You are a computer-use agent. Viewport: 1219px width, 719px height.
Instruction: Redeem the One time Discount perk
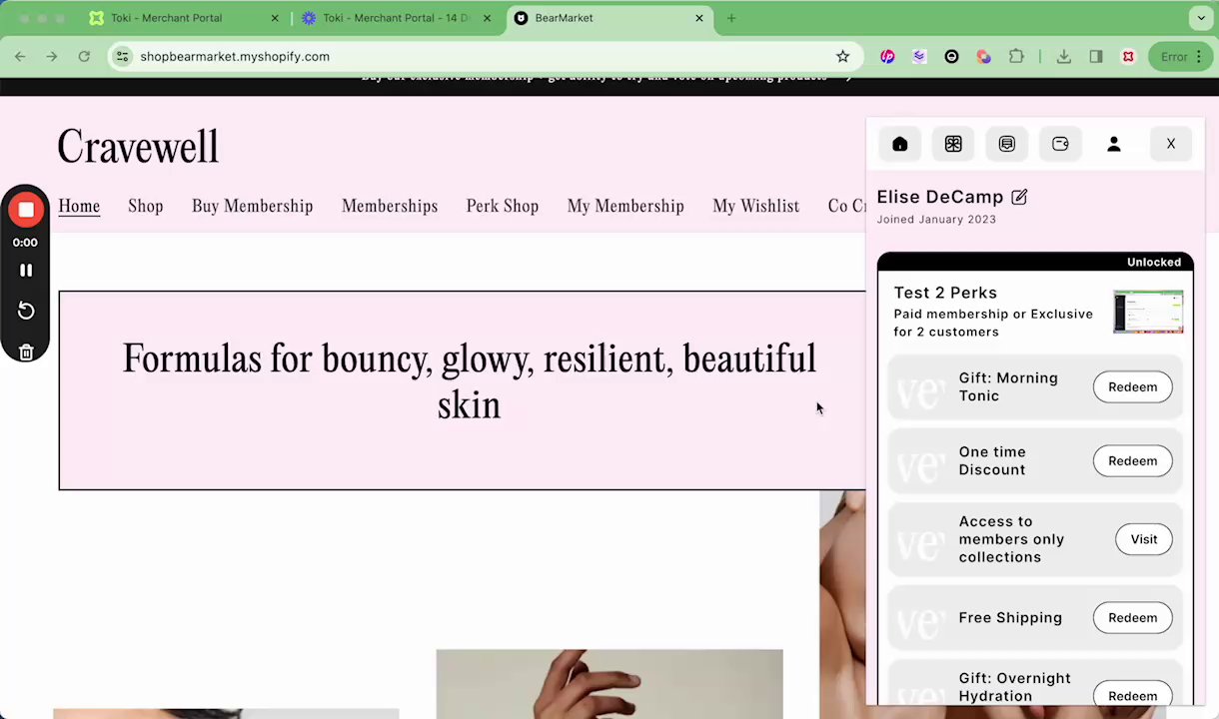tap(1132, 460)
